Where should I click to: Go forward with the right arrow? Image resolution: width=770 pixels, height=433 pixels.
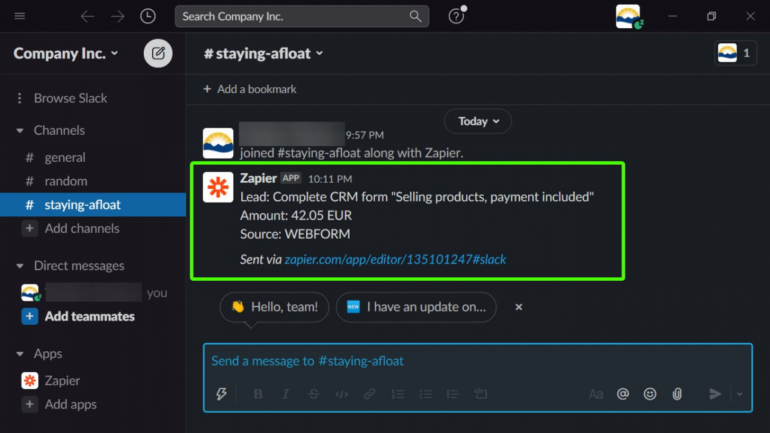pos(117,16)
